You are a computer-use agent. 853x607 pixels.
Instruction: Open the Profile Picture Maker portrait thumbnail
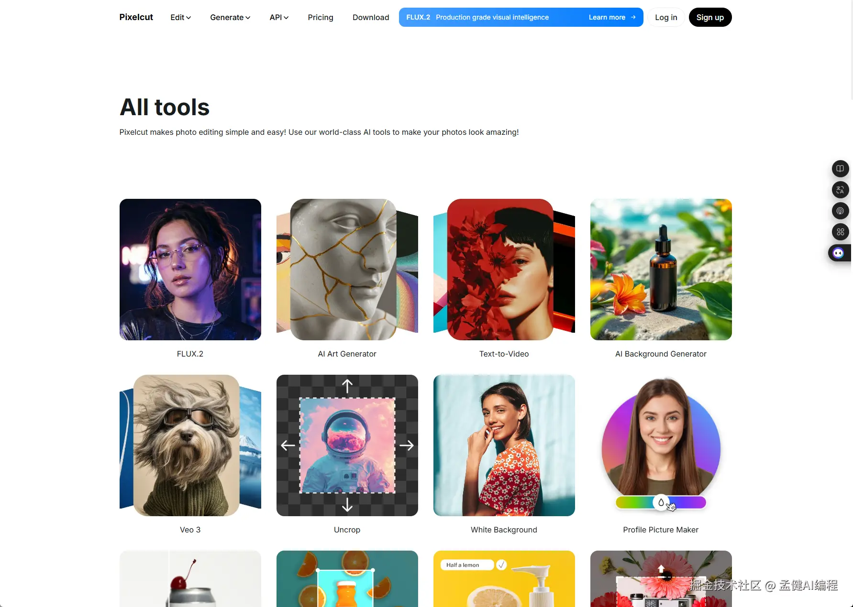(x=661, y=445)
